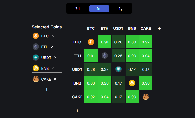Click the PancakeSwap icon in matrix diagonal
The height and width of the screenshot is (118, 195).
tap(146, 97)
